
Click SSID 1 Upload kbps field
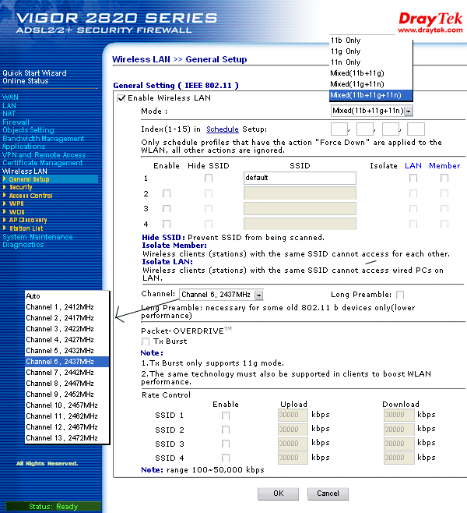[x=293, y=415]
